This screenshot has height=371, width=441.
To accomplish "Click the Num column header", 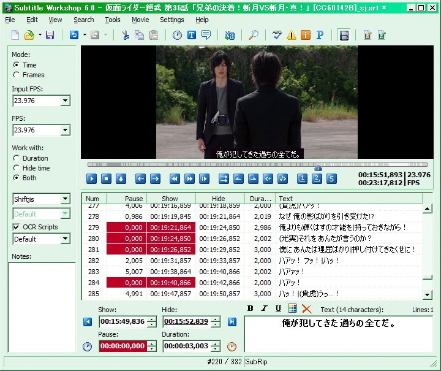I will tap(94, 199).
